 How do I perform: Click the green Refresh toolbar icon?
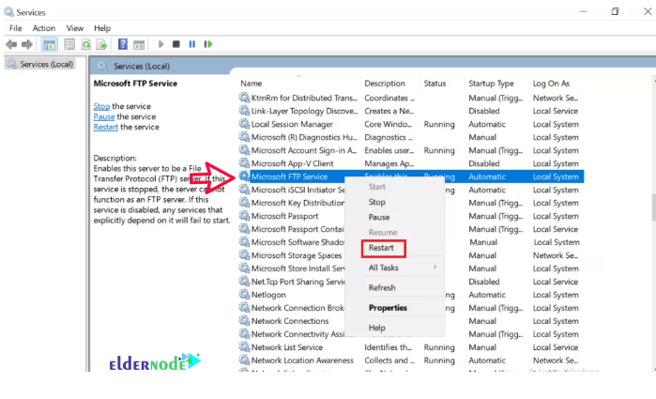[86, 44]
